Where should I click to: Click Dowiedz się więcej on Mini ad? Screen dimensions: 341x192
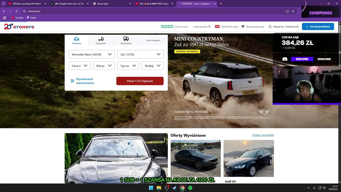coord(187,51)
